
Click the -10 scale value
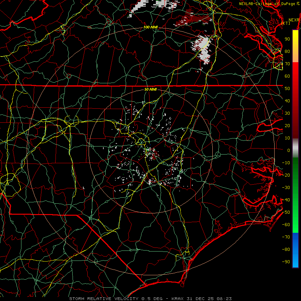(x=286, y=163)
